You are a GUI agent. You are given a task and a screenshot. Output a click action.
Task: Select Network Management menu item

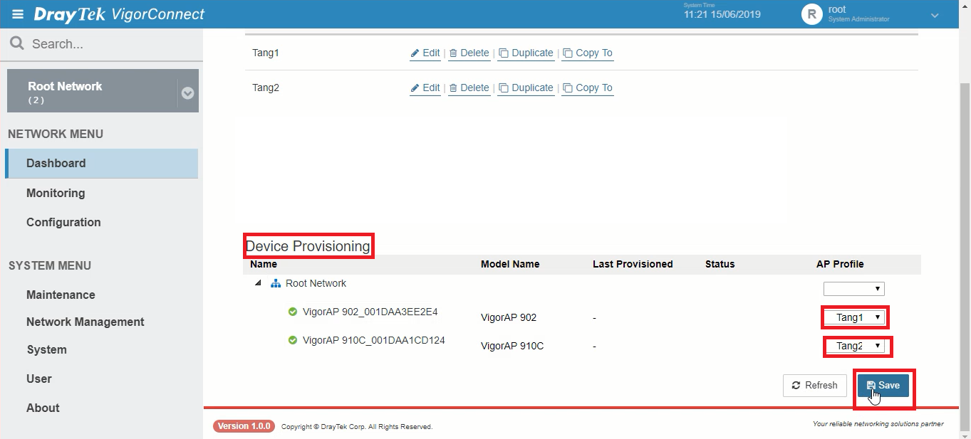[85, 322]
